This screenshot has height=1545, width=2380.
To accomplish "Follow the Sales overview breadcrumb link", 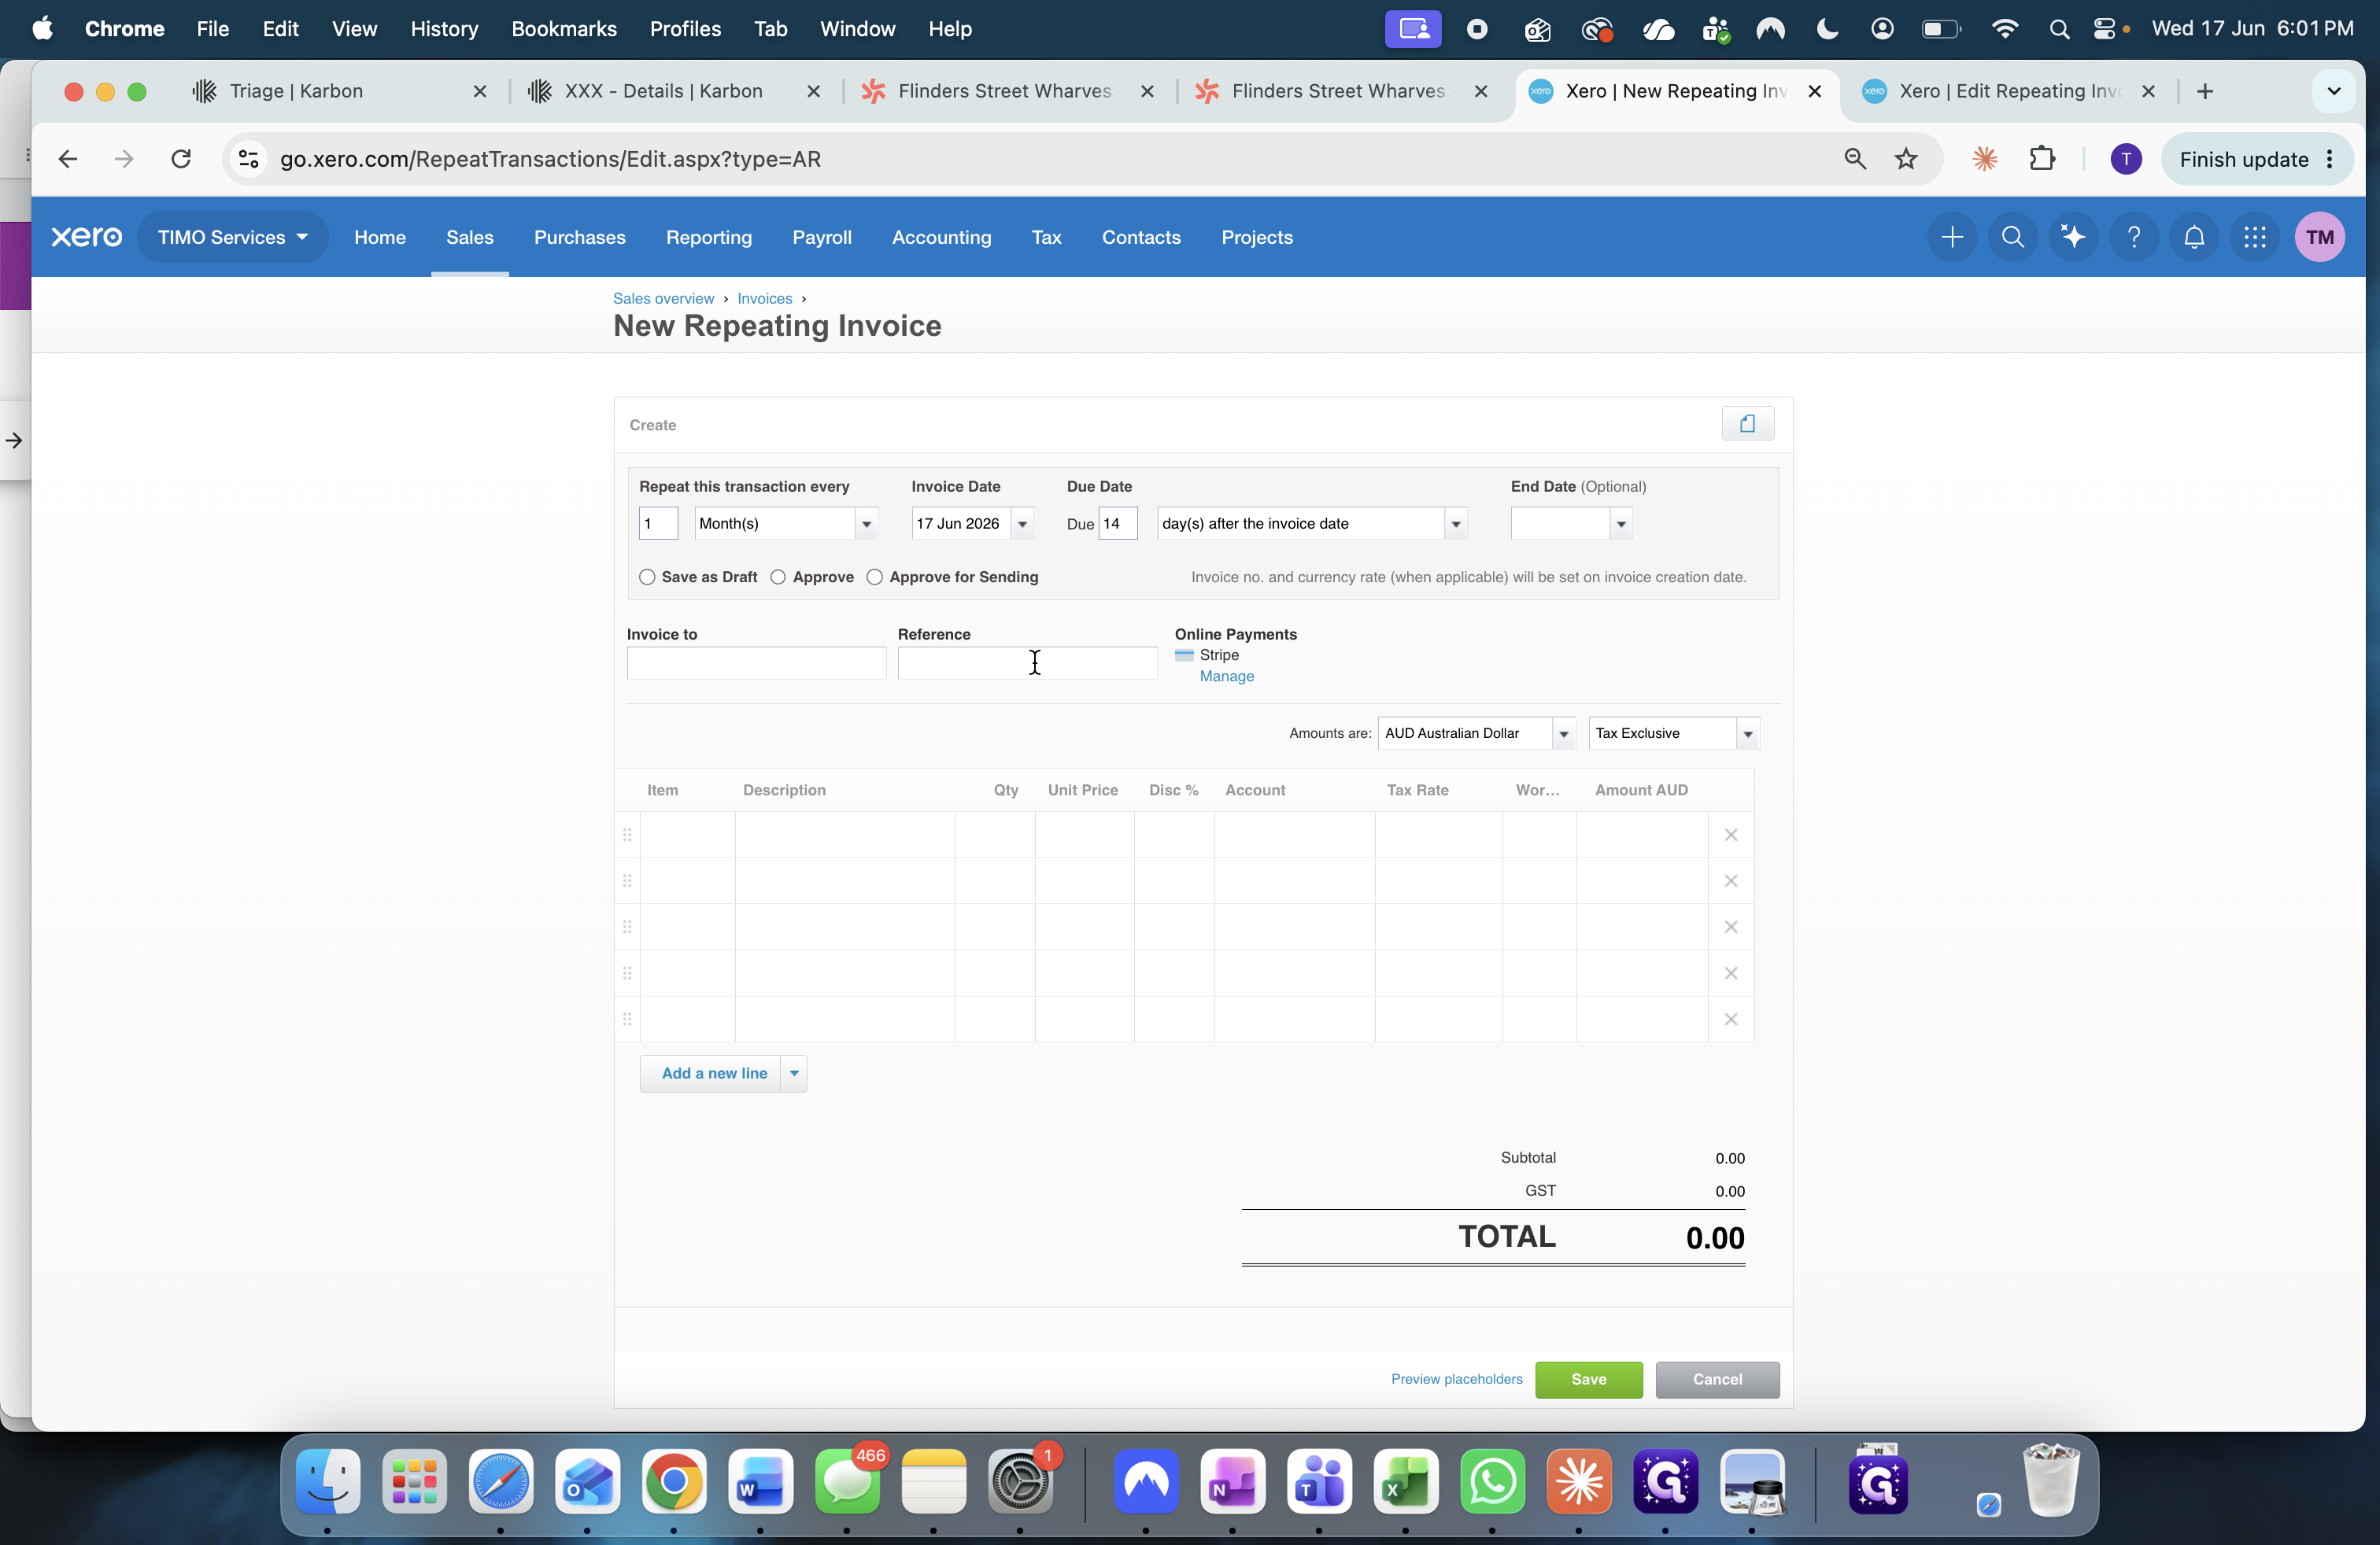I will pos(663,299).
